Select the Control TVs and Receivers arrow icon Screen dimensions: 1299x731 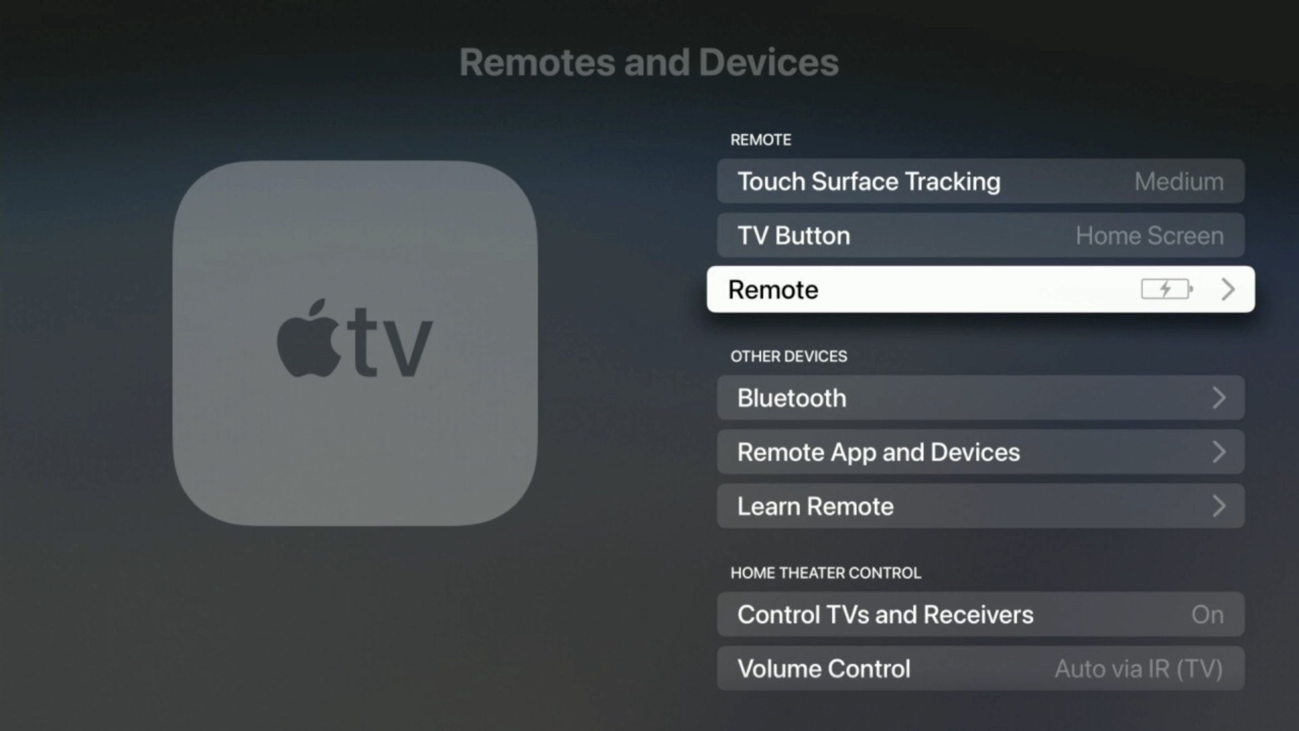(x=1222, y=614)
